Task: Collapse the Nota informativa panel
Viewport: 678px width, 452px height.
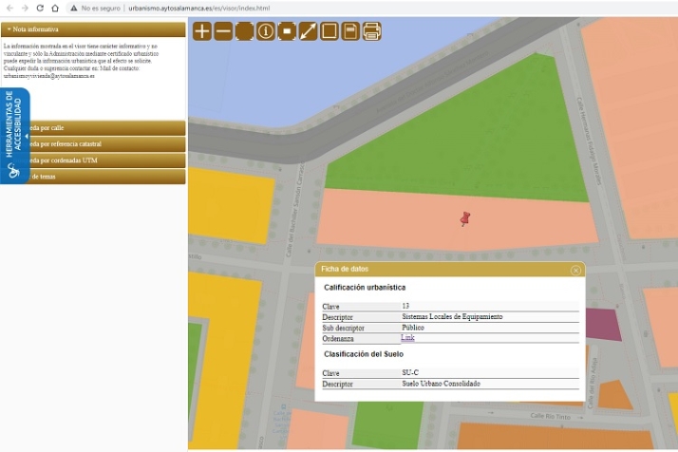Action: [x=93, y=29]
